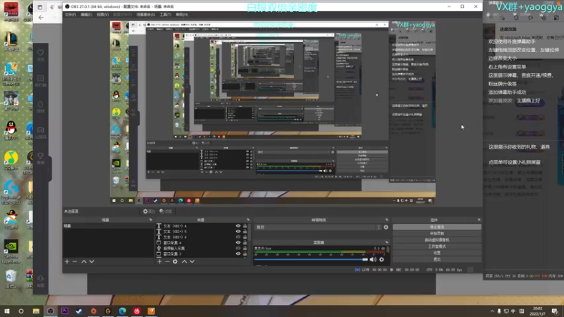Move source down with the down arrow

point(192,261)
